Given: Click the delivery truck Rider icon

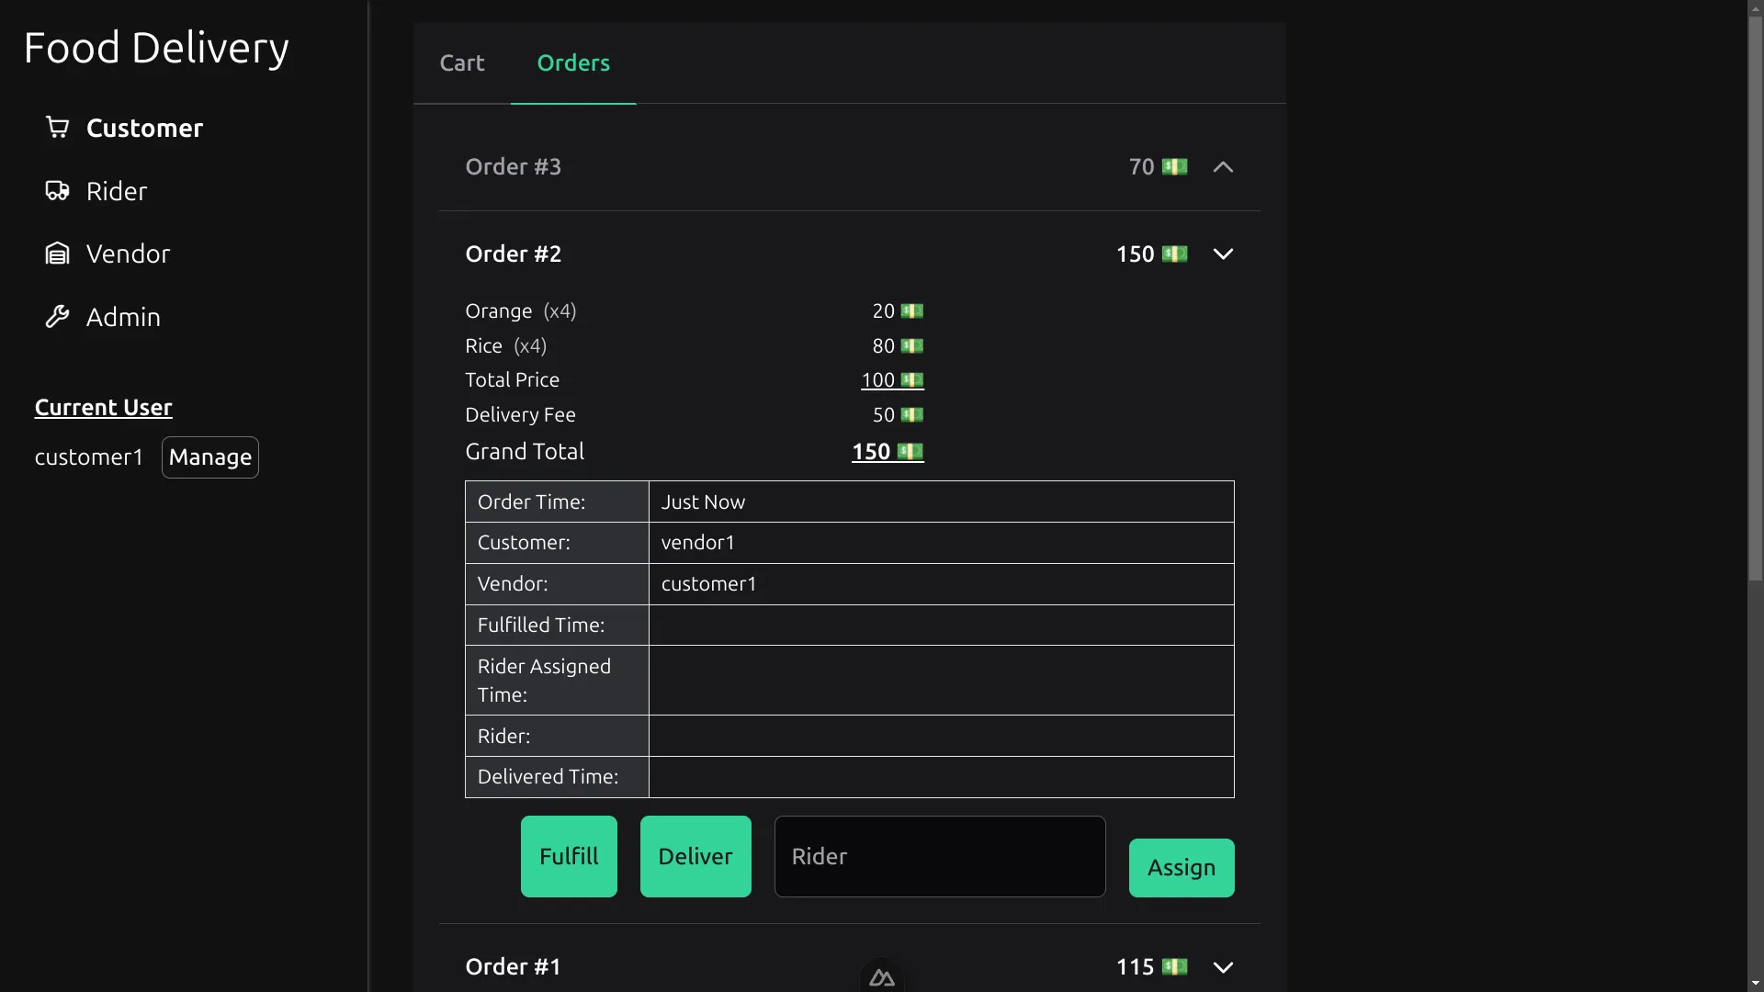Looking at the screenshot, I should coord(57,191).
